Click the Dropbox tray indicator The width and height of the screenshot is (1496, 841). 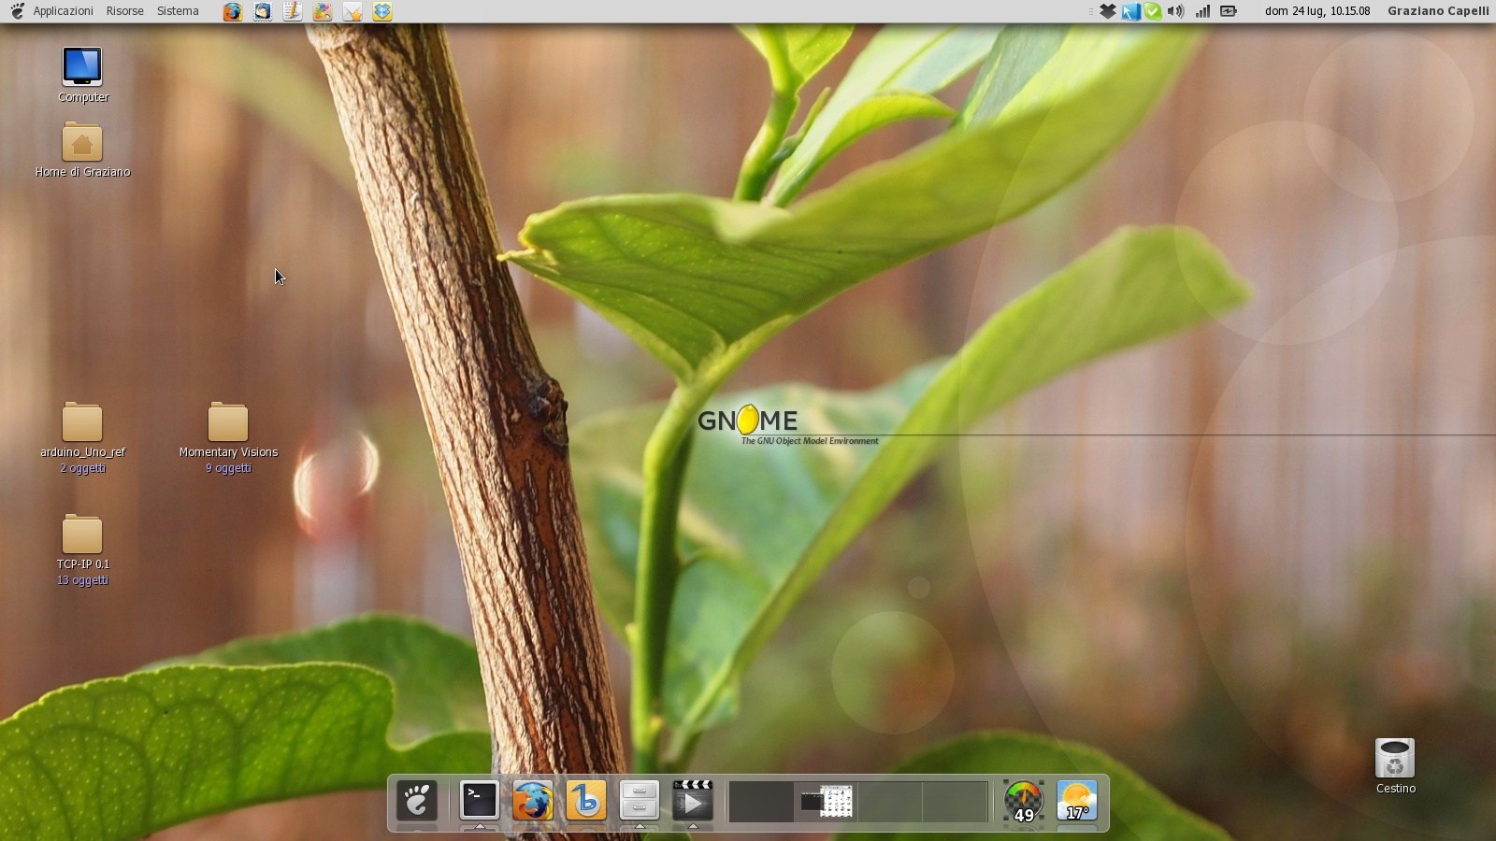(1108, 11)
